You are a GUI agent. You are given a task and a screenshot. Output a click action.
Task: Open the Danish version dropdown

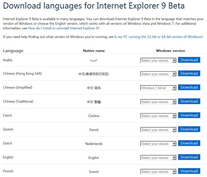click(158, 130)
